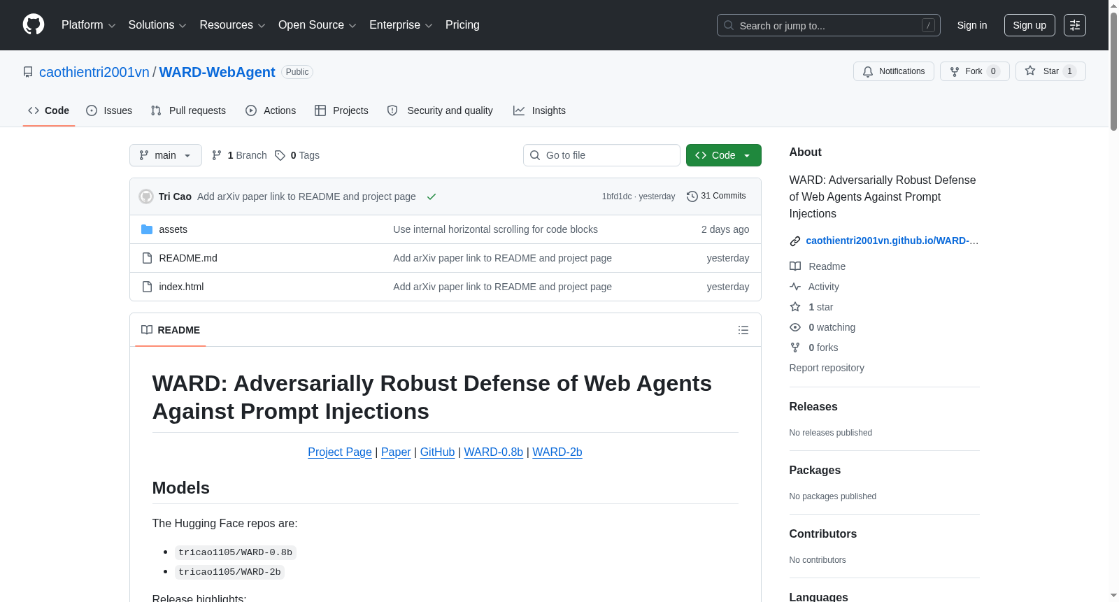This screenshot has height=602, width=1119.
Task: Expand the Resources menu
Action: coord(232,25)
